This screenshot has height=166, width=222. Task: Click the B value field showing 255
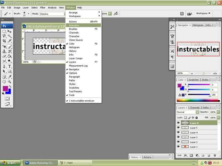point(214,95)
